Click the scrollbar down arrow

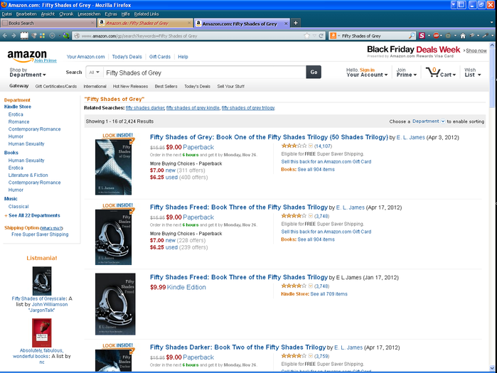tap(492, 368)
